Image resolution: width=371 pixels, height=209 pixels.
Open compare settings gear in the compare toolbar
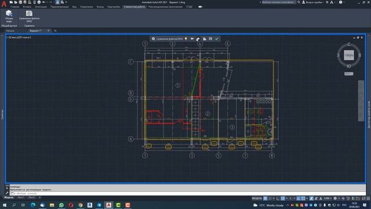click(153, 39)
